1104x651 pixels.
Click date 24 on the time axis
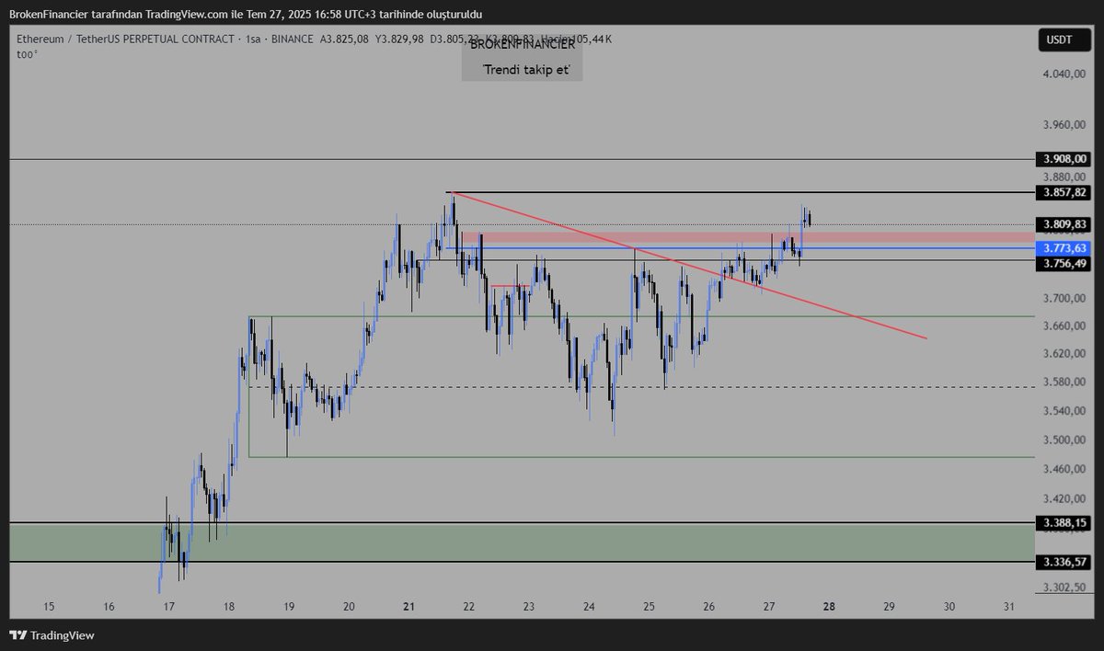pyautogui.click(x=589, y=607)
